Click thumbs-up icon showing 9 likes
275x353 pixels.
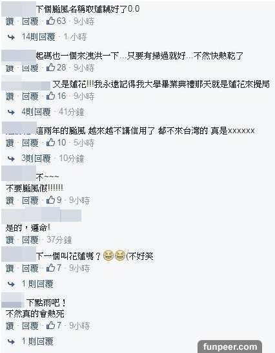[x=50, y=200]
